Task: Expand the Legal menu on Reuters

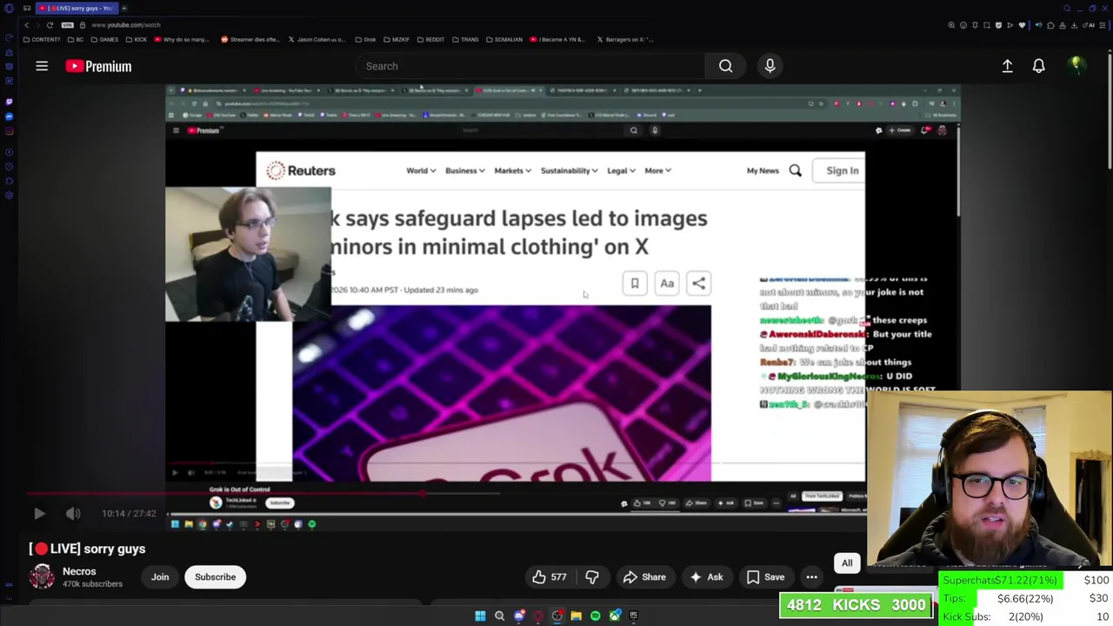Action: [x=622, y=170]
